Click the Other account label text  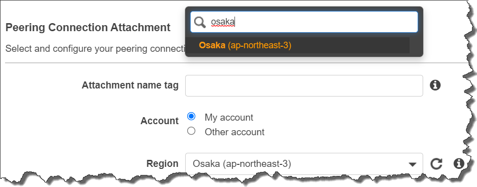pos(234,132)
